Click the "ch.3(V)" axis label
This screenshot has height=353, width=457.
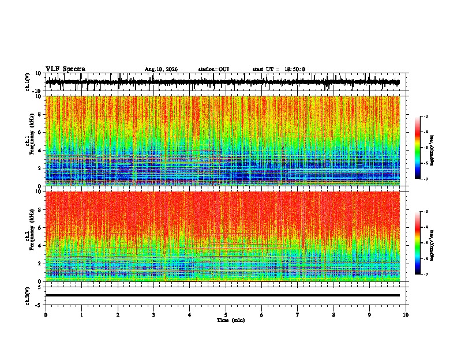coord(27,296)
